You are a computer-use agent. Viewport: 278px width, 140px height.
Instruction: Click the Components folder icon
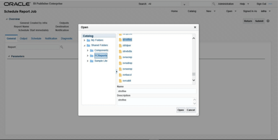[92, 51]
